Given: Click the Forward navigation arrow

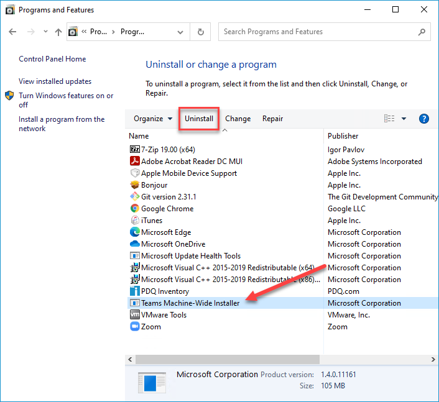Looking at the screenshot, I should click(x=31, y=32).
